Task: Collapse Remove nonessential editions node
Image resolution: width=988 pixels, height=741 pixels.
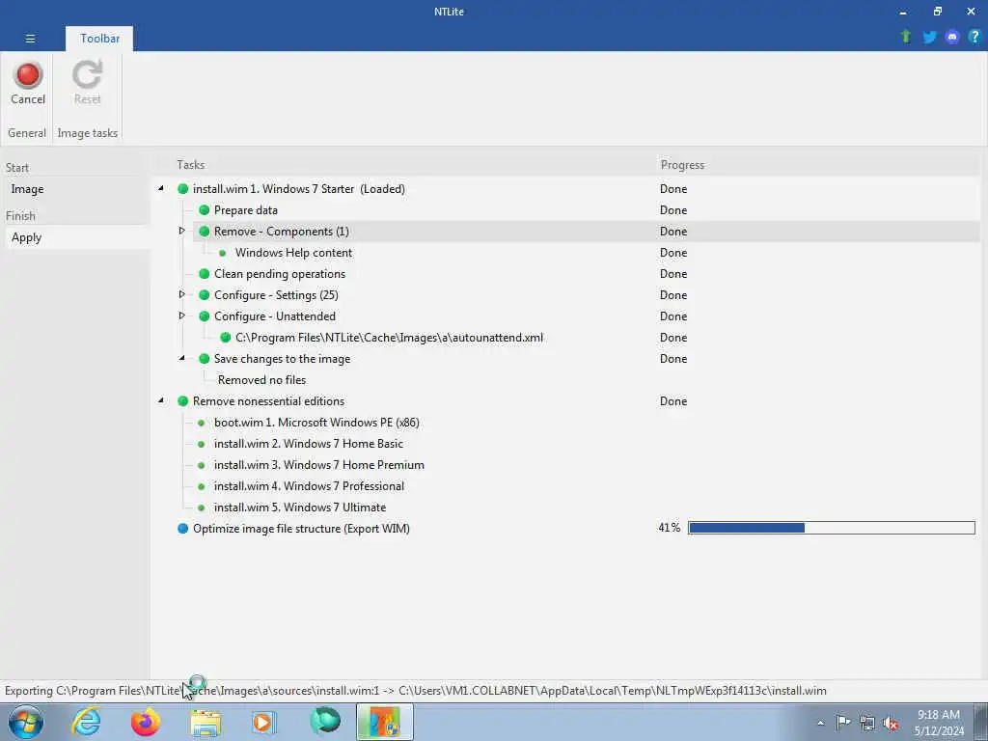Action: pyautogui.click(x=161, y=400)
